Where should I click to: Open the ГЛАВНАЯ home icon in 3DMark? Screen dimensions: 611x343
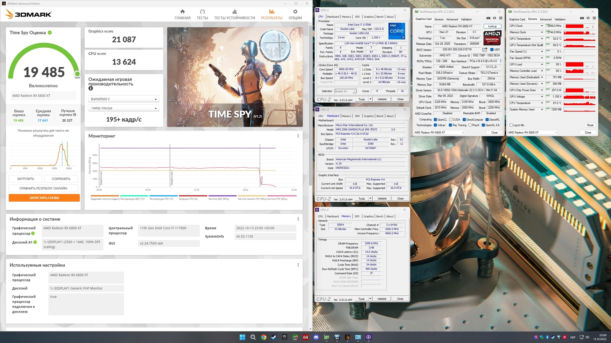(182, 11)
